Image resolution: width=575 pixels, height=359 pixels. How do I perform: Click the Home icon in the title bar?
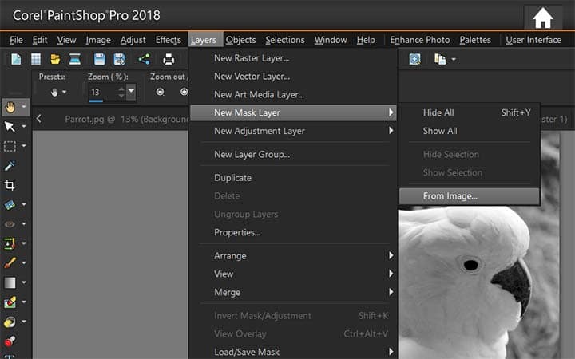(x=543, y=18)
